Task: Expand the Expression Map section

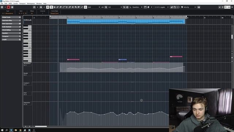Action: click(11, 21)
